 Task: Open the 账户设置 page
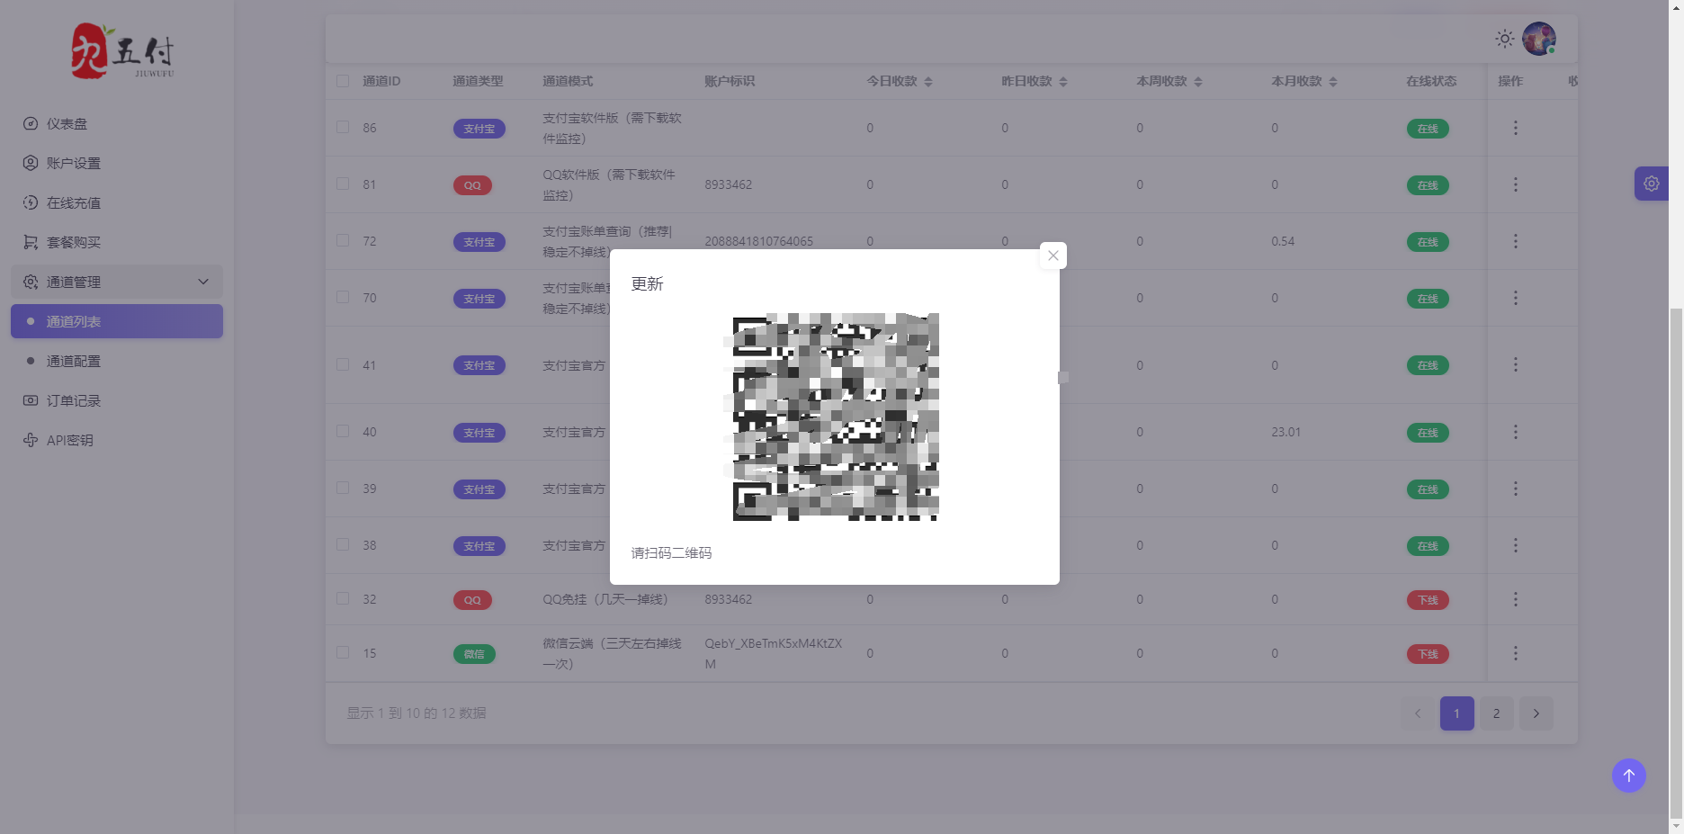[117, 163]
